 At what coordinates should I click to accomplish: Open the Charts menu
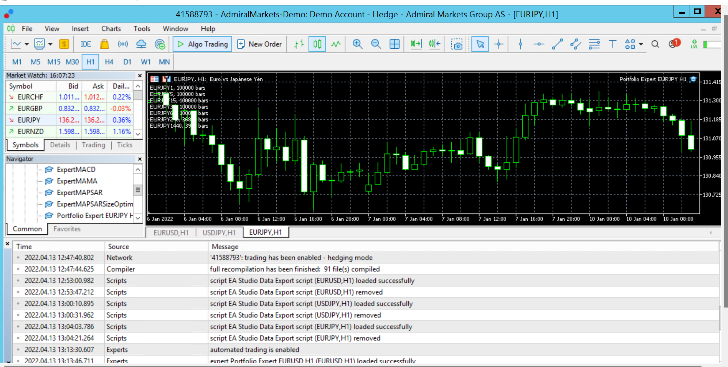point(111,28)
